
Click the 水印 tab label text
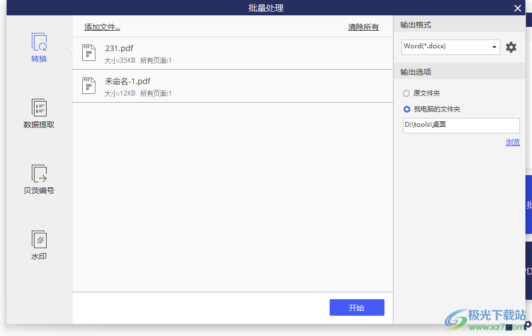39,256
